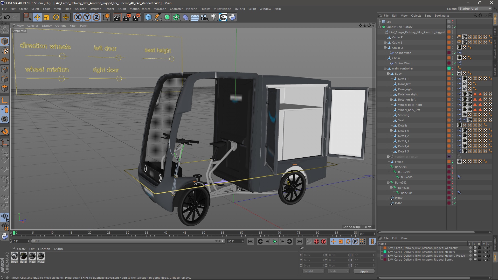
Task: Open Edit Render Settings icon
Action: [x=136, y=17]
